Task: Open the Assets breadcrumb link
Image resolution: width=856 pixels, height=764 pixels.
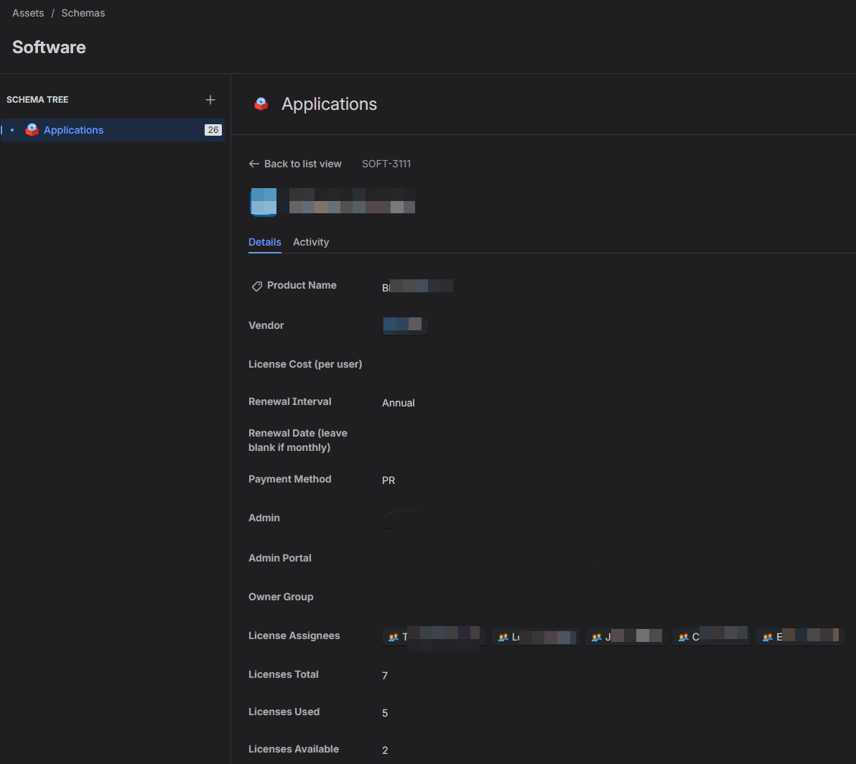Action: coord(28,13)
